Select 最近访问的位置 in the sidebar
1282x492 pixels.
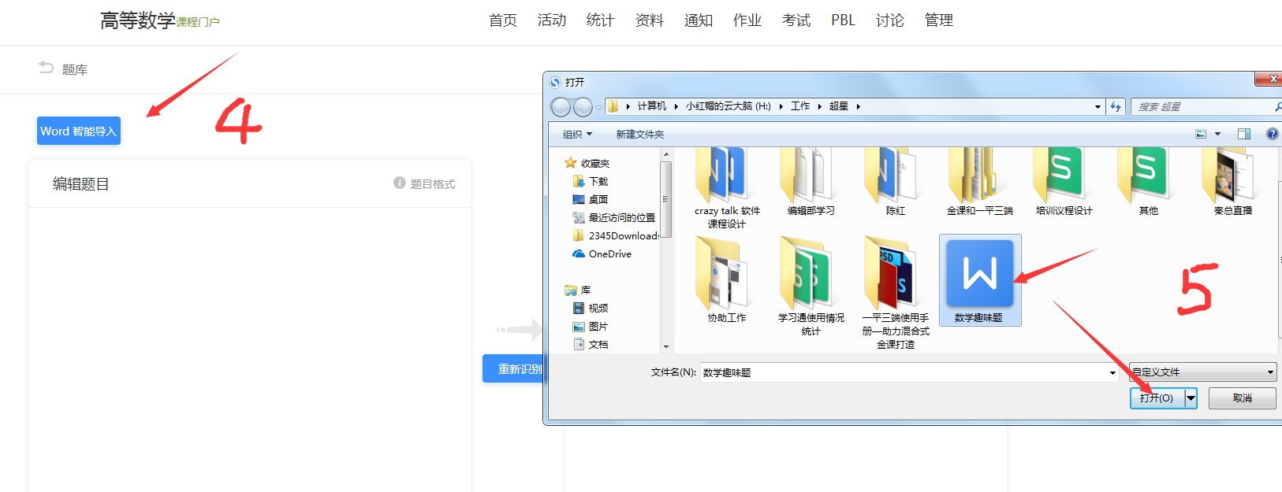(614, 217)
